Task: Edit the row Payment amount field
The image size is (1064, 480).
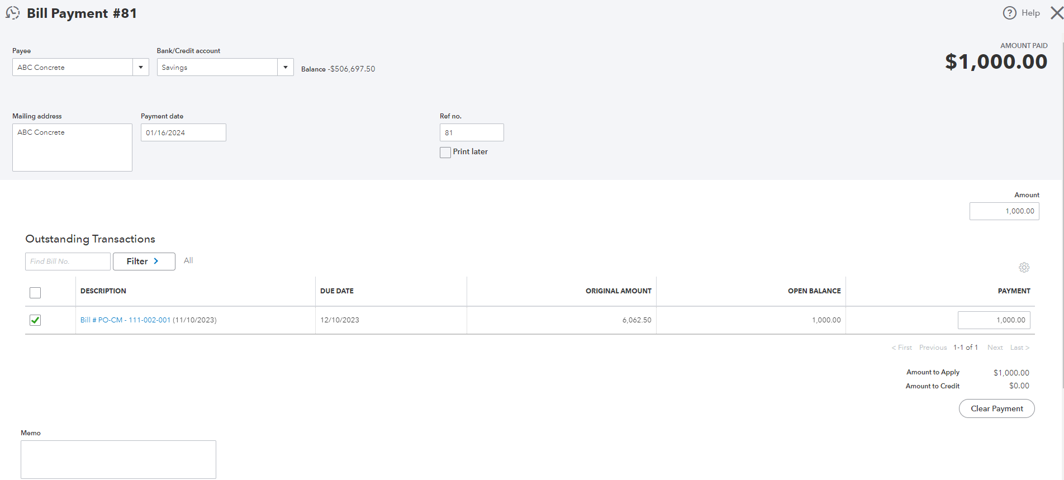Action: tap(994, 320)
